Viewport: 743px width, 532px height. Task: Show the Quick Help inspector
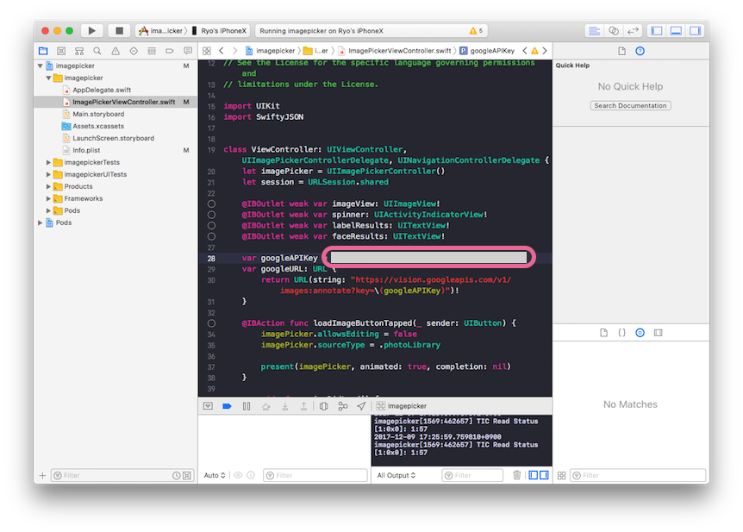point(640,51)
